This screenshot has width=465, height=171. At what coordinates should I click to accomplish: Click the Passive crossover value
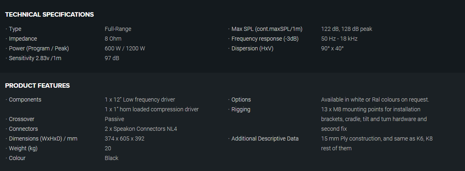[x=114, y=119]
